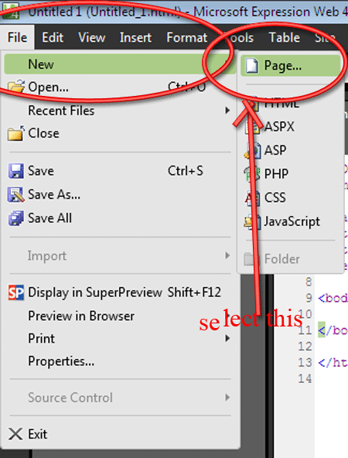Click the Save As icon
The width and height of the screenshot is (348, 458).
(15, 194)
